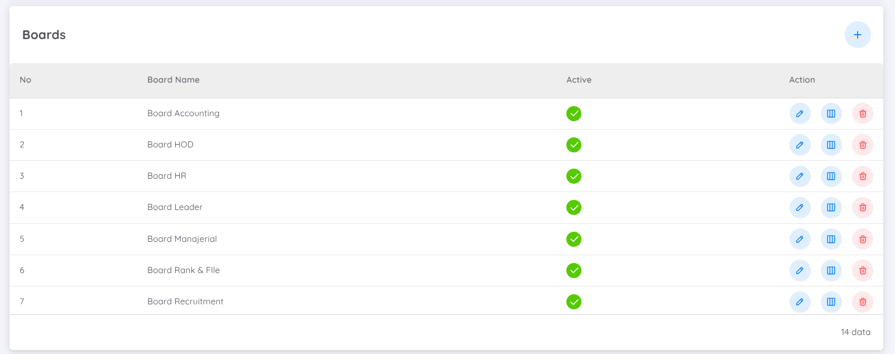Edit Board Accounting with pencil icon
895x354 pixels.
tap(800, 114)
